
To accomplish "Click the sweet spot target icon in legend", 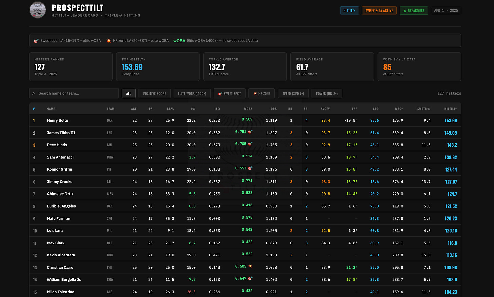I will pyautogui.click(x=36, y=41).
